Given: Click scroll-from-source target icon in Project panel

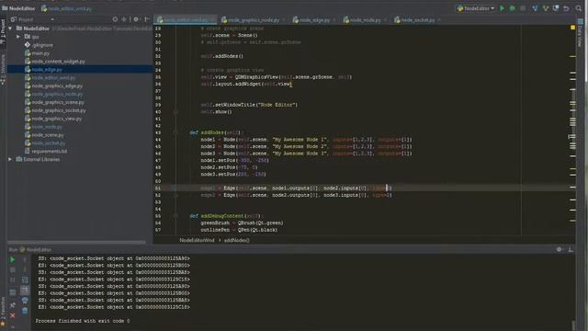Looking at the screenshot, I should coord(115,19).
